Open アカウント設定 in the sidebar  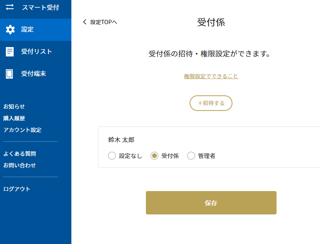(22, 130)
